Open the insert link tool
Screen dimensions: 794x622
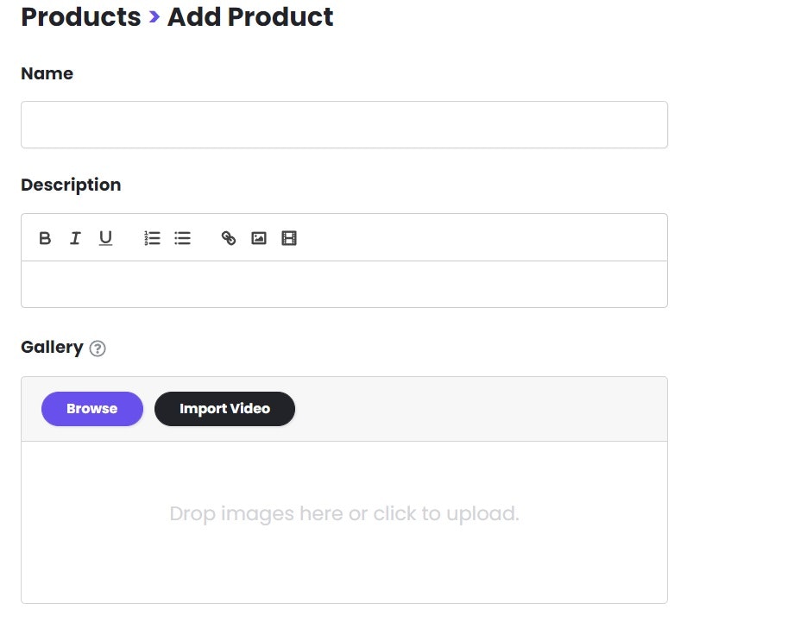point(229,238)
